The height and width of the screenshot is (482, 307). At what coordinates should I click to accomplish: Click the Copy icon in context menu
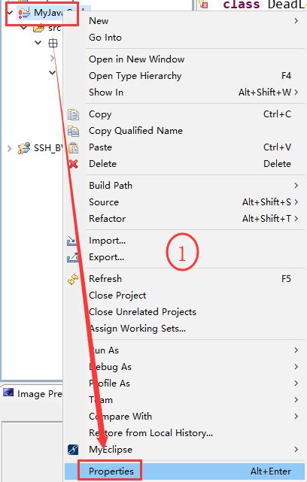pos(73,114)
